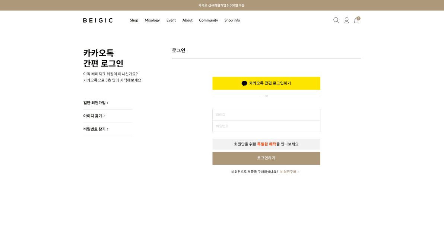Click the KakaoTalk speech bubble icon
Screen dimensions: 444x238
[244, 83]
